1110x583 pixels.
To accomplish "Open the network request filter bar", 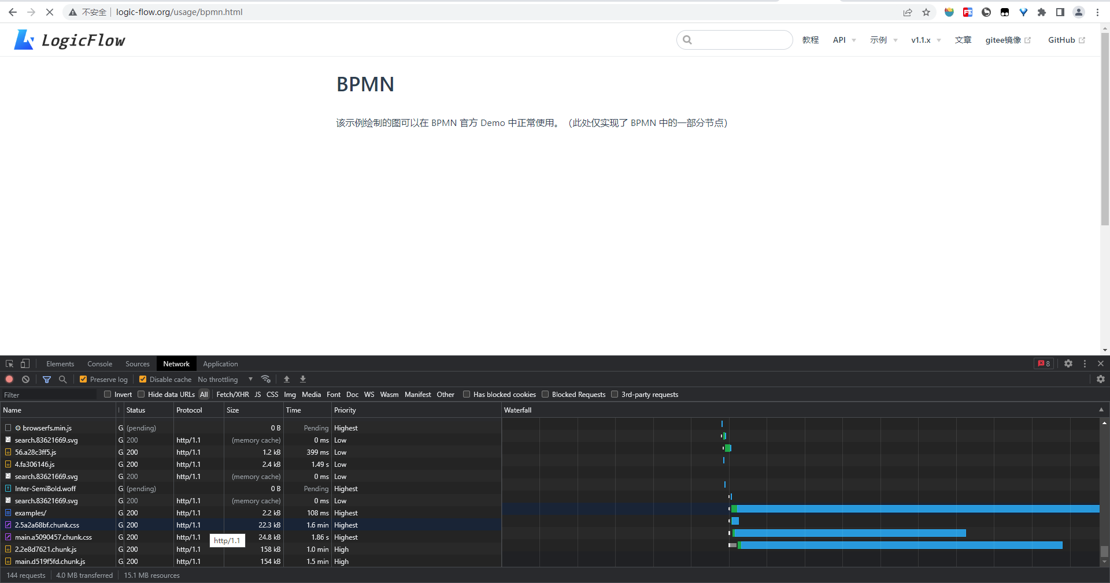I will point(47,380).
